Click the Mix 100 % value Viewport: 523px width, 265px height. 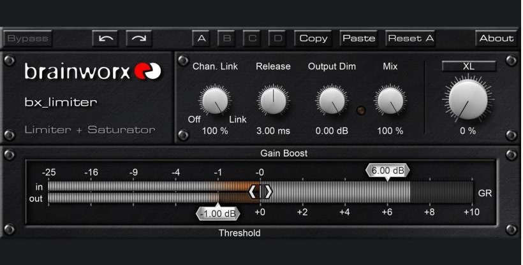coord(390,131)
